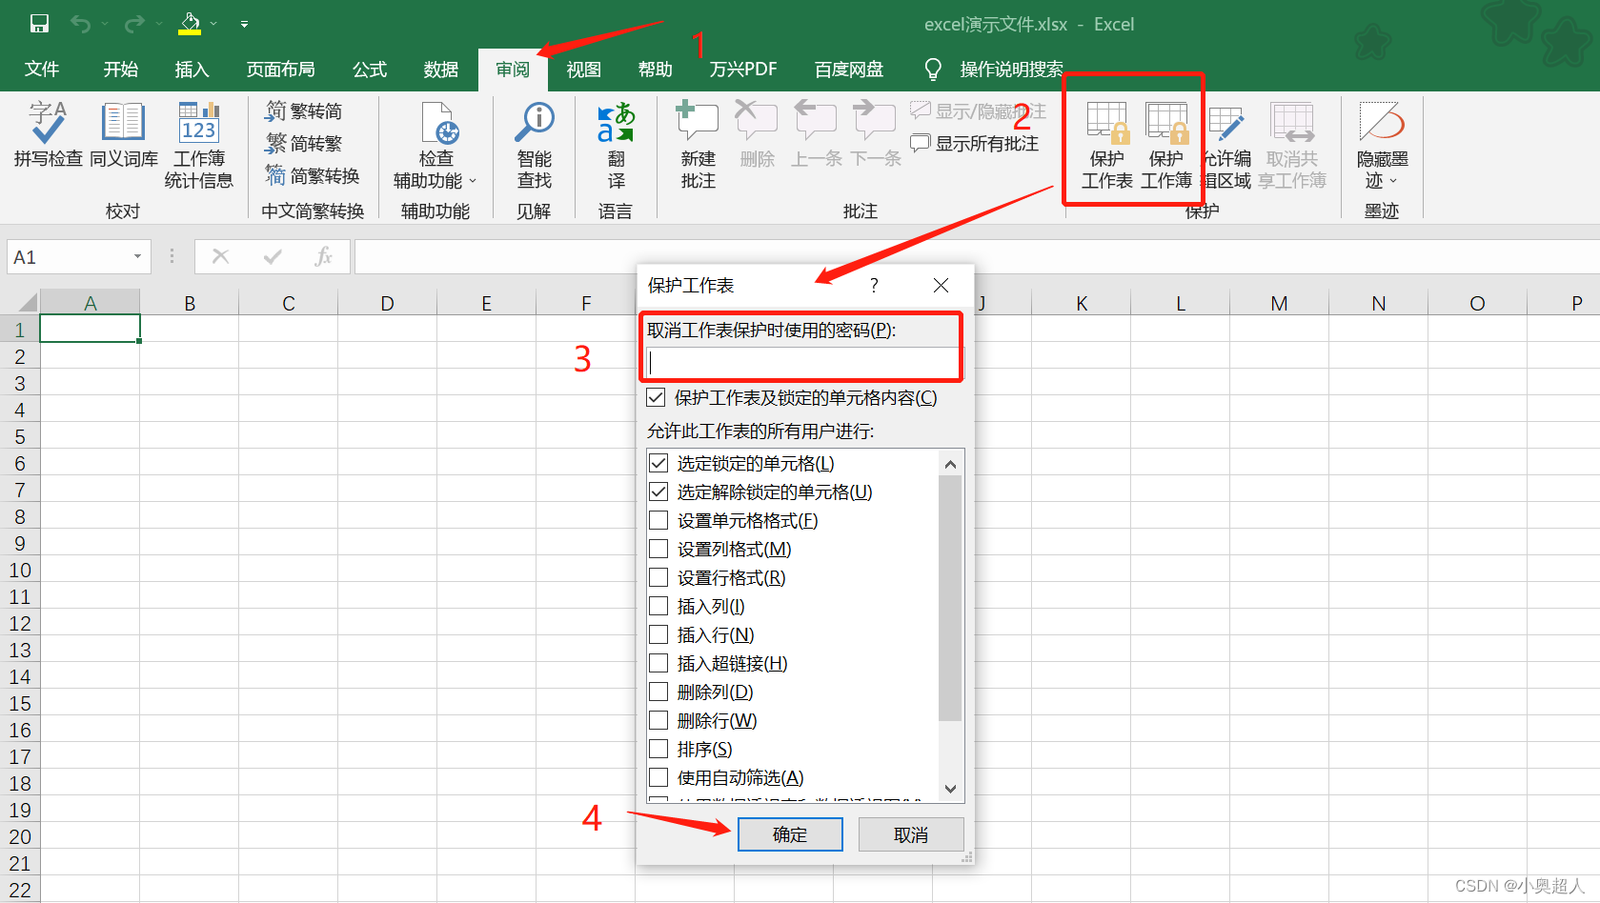Add a new comment (新建批注)
Screen dimensions: 1600x903
(698, 145)
